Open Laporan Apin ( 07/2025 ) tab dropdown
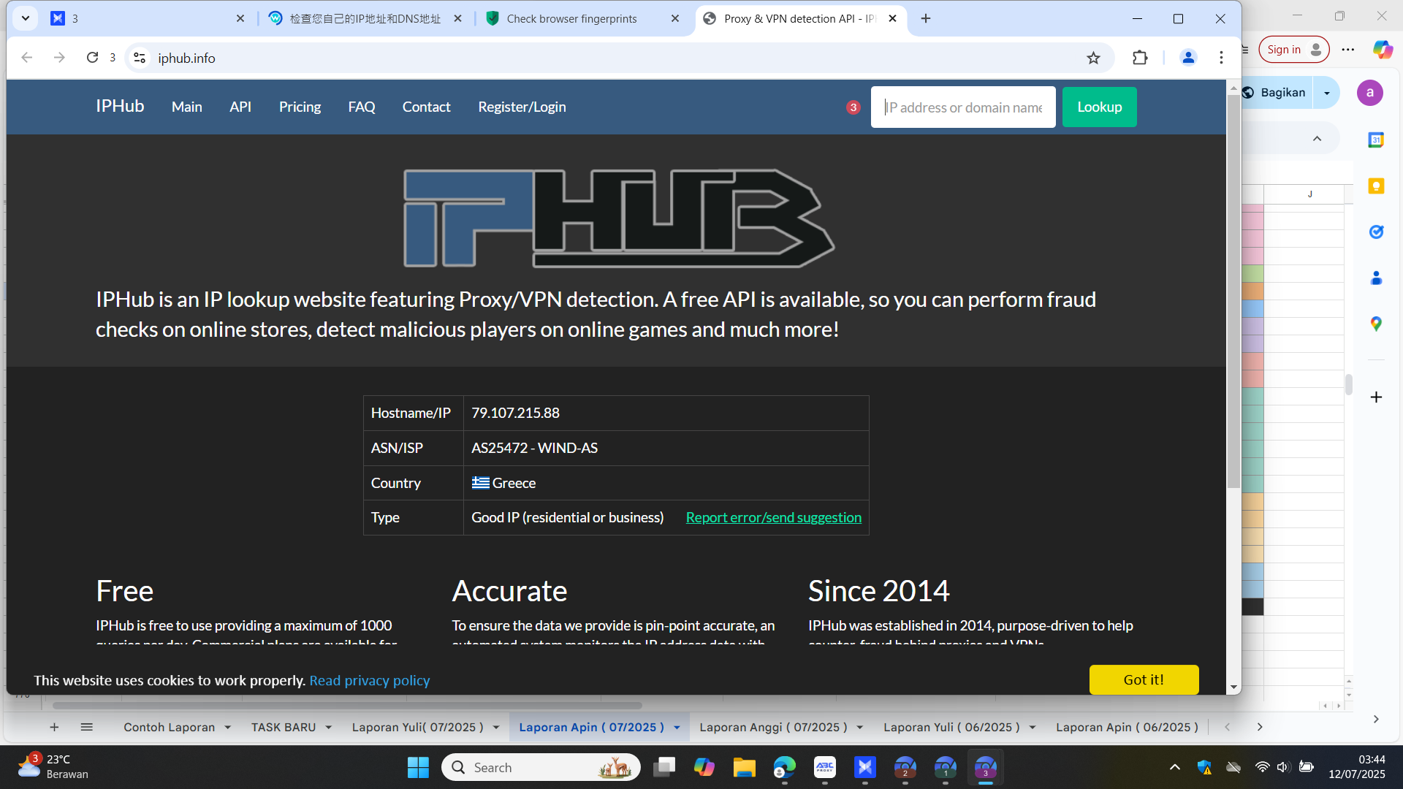1403x789 pixels. click(677, 728)
